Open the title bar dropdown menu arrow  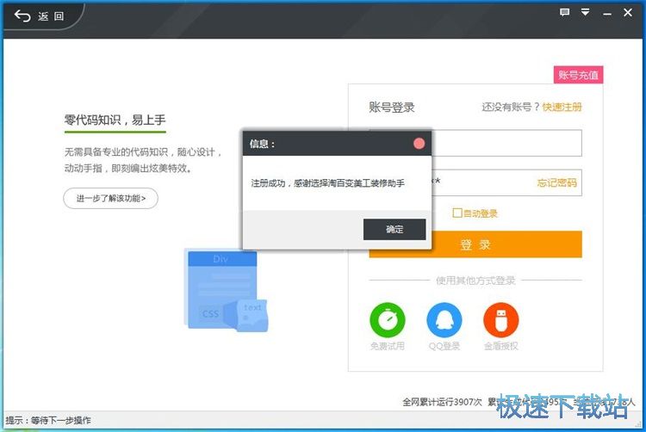point(585,12)
